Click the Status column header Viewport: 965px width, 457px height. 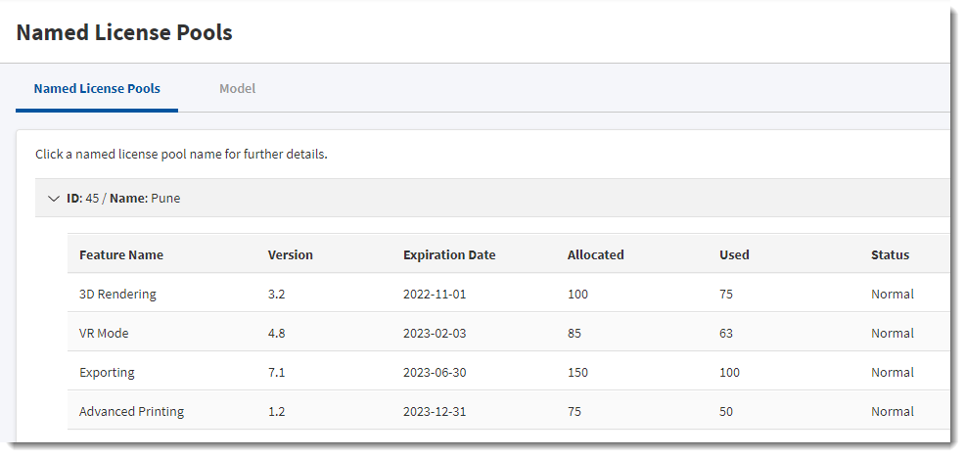coord(890,255)
